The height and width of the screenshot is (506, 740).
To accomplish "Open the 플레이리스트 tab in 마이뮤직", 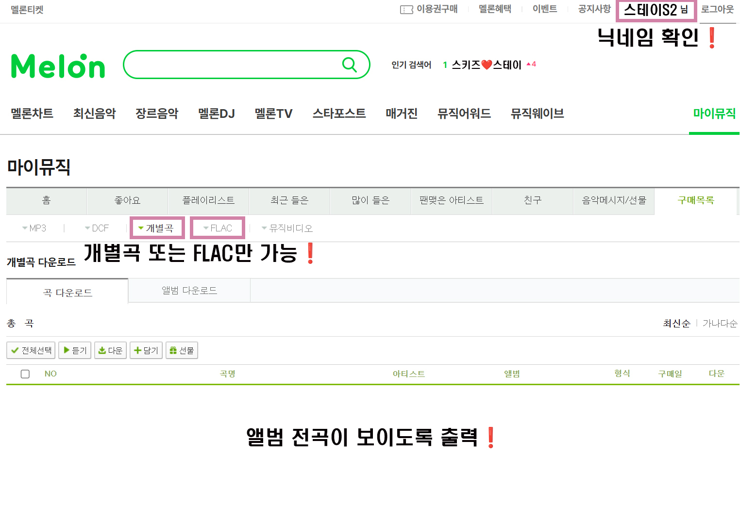I will pos(208,200).
